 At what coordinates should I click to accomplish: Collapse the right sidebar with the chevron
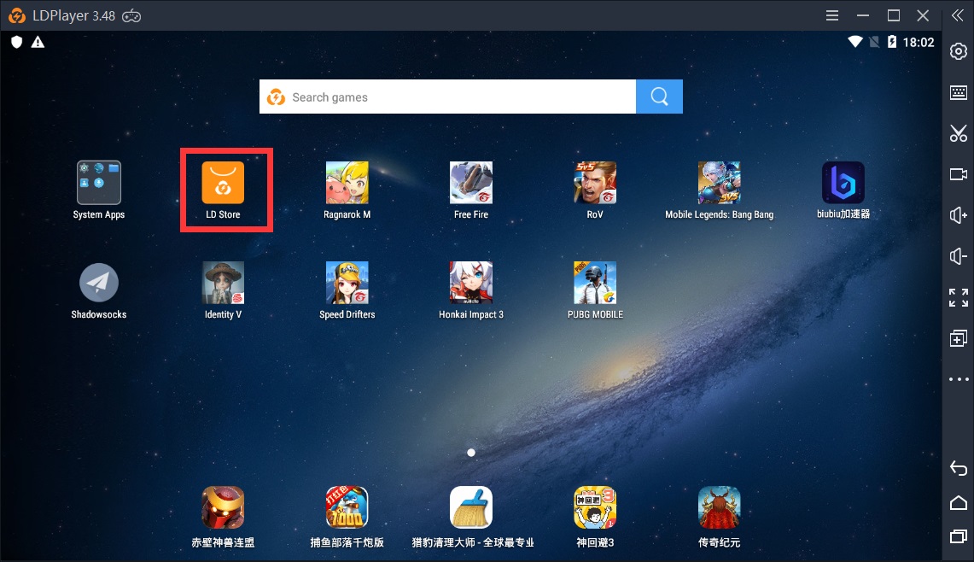click(x=959, y=15)
